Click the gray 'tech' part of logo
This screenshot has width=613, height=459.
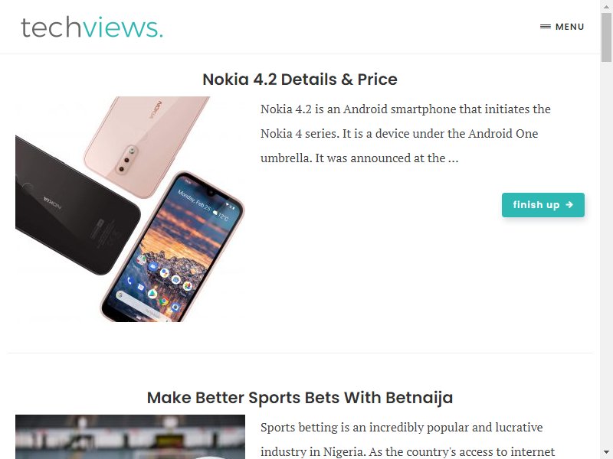pos(51,28)
